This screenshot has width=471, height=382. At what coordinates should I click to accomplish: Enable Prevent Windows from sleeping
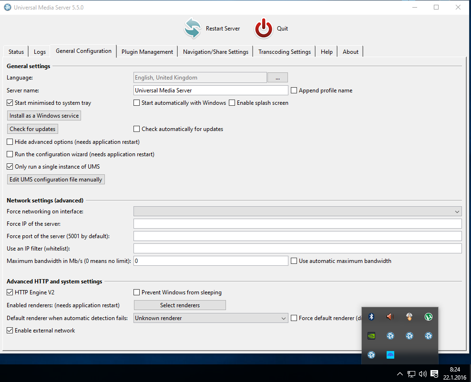pyautogui.click(x=137, y=292)
